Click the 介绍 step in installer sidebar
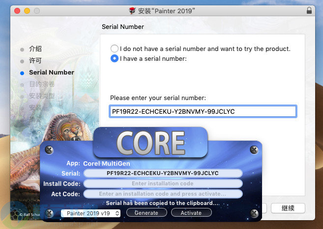Screen dimensions: 323x229 [35, 49]
